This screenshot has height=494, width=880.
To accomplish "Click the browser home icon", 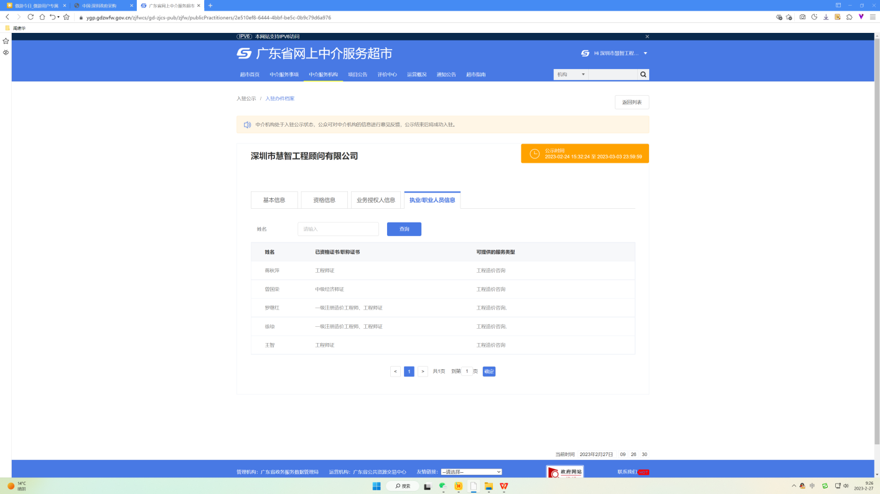I will point(42,17).
